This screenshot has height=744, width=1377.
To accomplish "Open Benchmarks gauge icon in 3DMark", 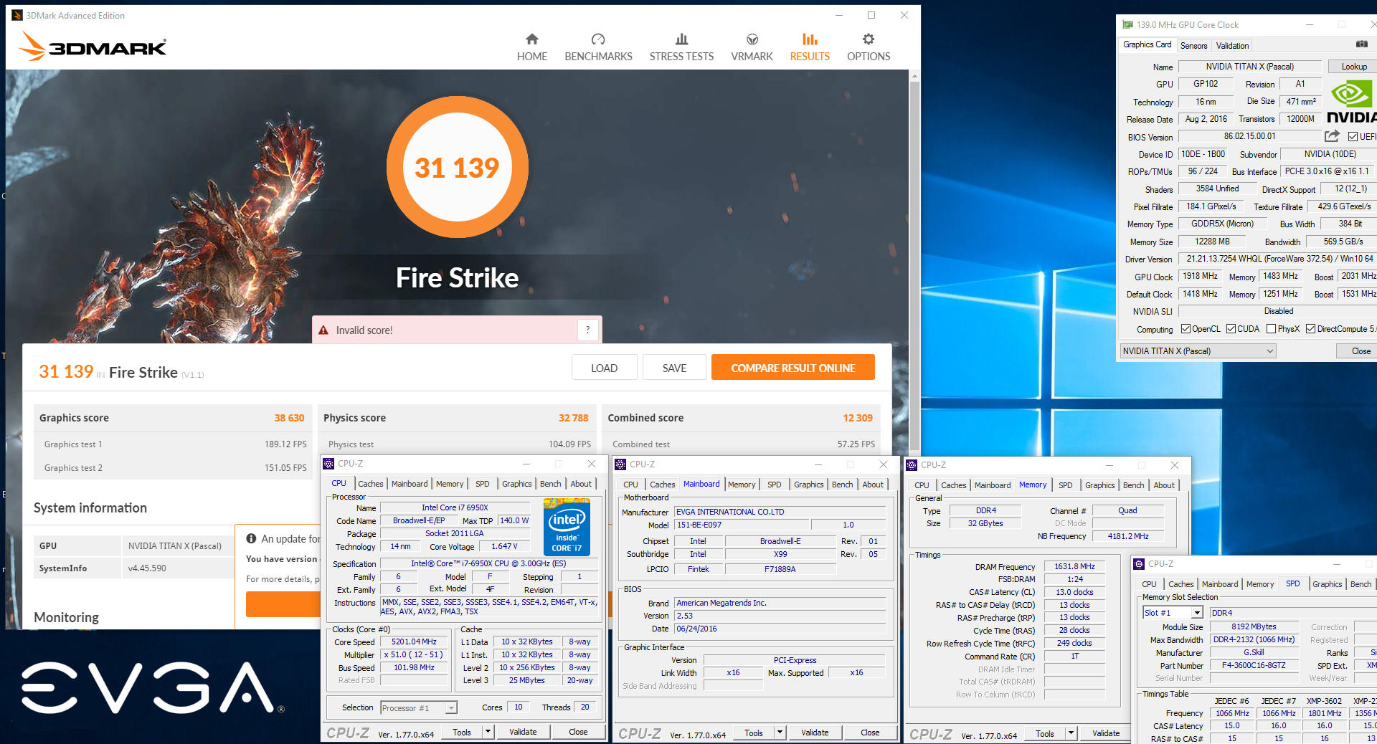I will pyautogui.click(x=598, y=39).
